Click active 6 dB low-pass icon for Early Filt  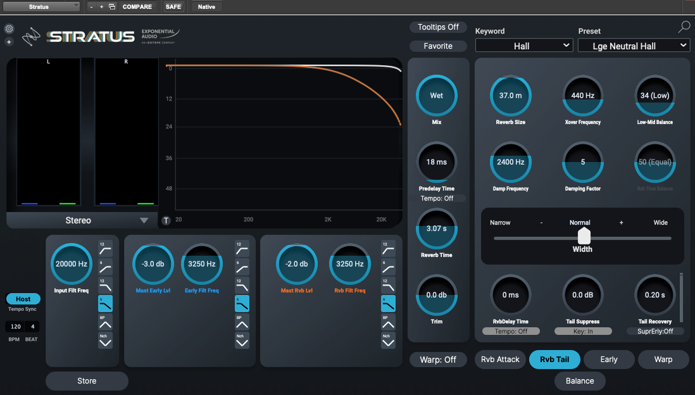pyautogui.click(x=242, y=304)
